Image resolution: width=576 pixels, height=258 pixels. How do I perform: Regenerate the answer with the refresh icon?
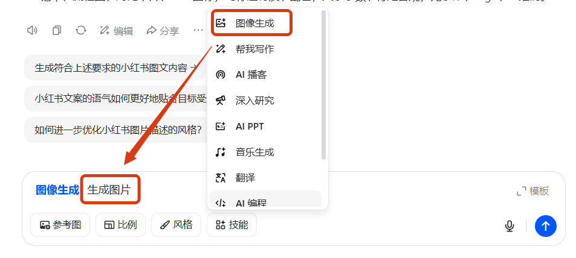pyautogui.click(x=81, y=30)
